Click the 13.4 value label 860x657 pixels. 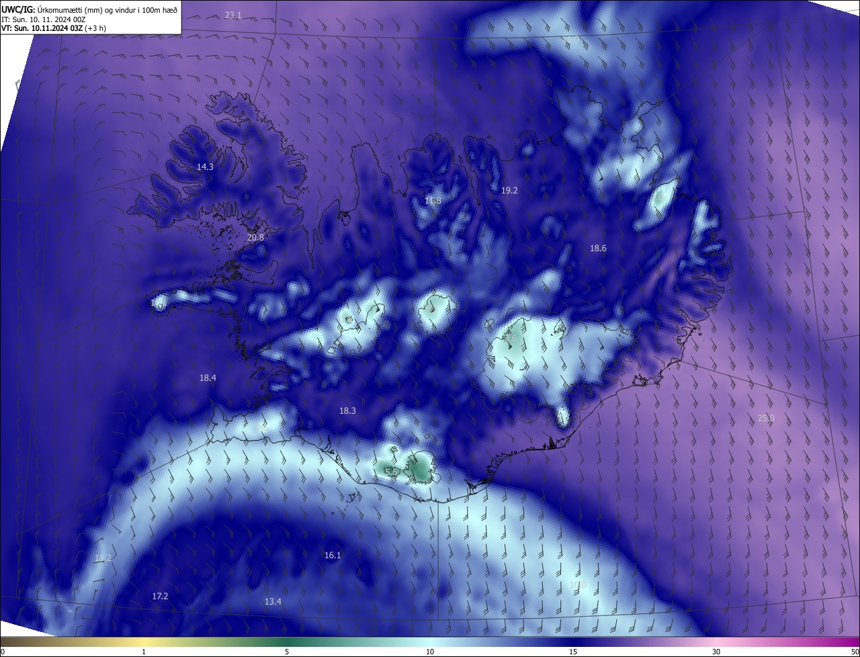[273, 601]
